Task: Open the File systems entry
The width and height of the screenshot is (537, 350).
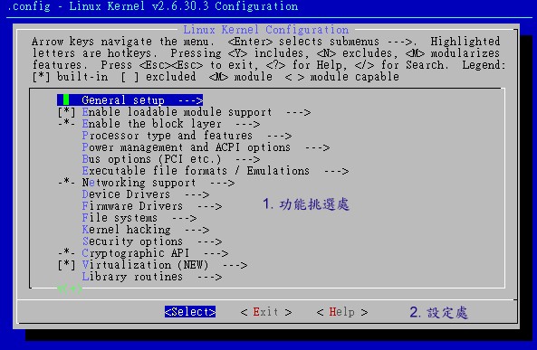Action: click(120, 218)
